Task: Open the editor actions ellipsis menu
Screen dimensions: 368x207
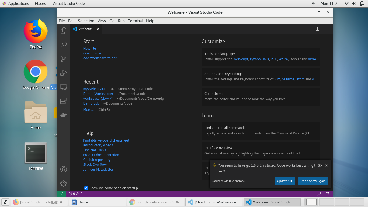Action: coord(326,29)
